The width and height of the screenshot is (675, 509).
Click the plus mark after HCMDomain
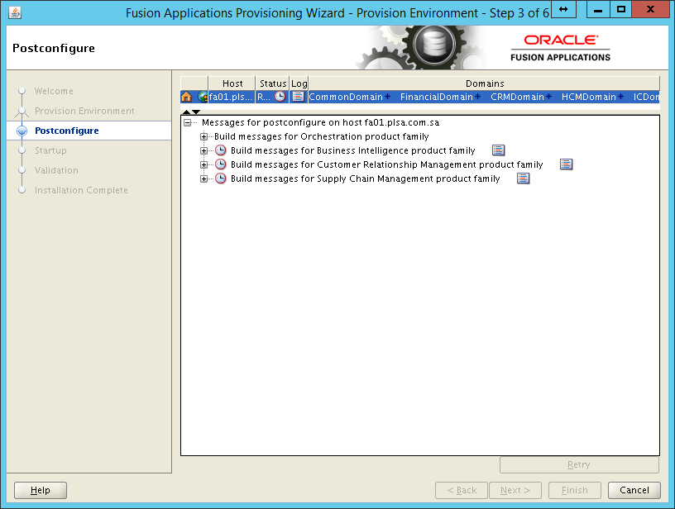620,97
